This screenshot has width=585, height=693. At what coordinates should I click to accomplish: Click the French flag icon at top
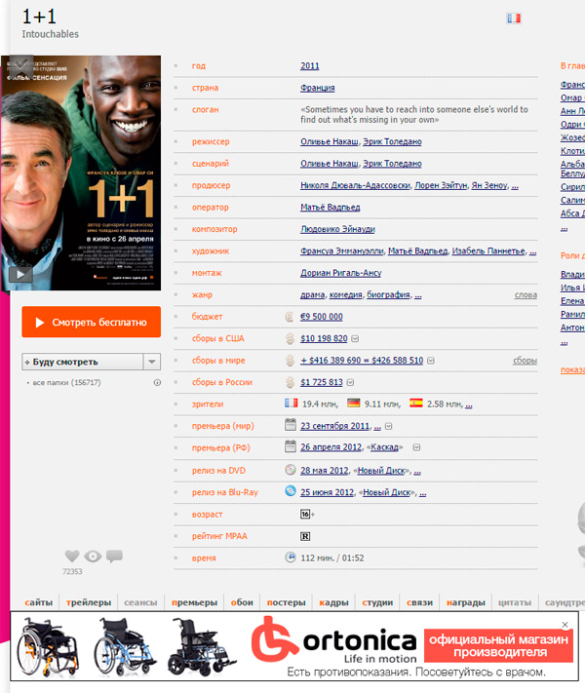pos(514,19)
